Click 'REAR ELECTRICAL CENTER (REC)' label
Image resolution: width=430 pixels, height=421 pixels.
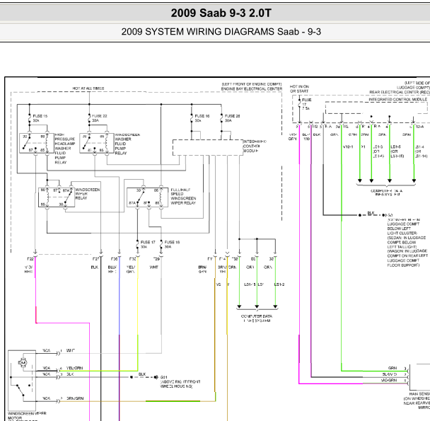tap(400, 92)
